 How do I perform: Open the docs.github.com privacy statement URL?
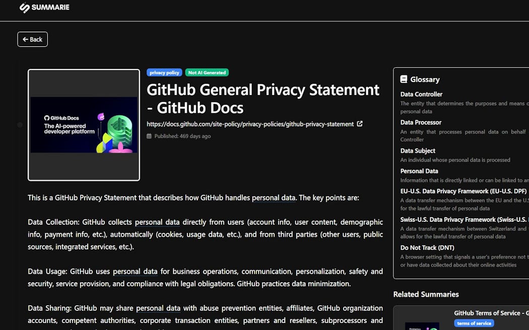coord(250,124)
